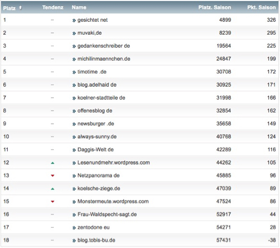Open the gedankenschreiber de link
The height and width of the screenshot is (248, 280).
(104, 46)
